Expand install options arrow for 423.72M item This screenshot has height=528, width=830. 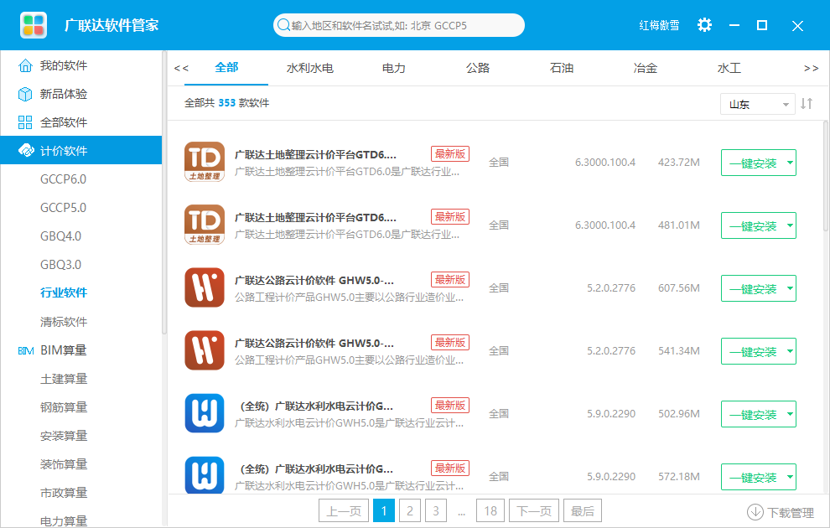[x=790, y=163]
